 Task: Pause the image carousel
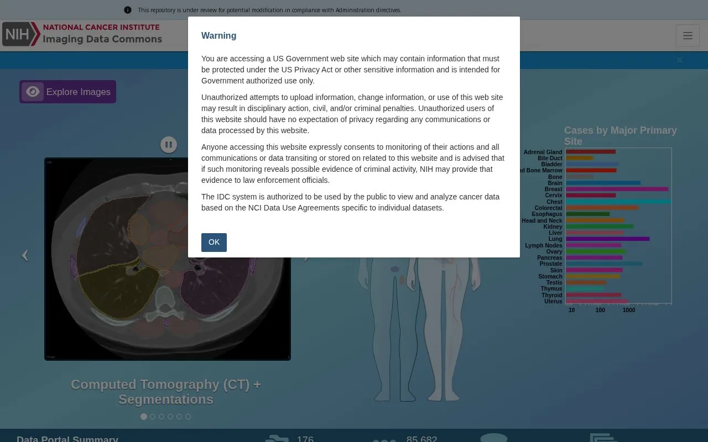click(169, 145)
